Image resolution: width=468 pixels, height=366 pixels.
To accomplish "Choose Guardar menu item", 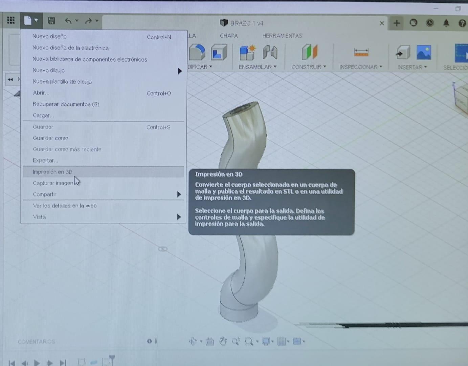I will [104, 127].
